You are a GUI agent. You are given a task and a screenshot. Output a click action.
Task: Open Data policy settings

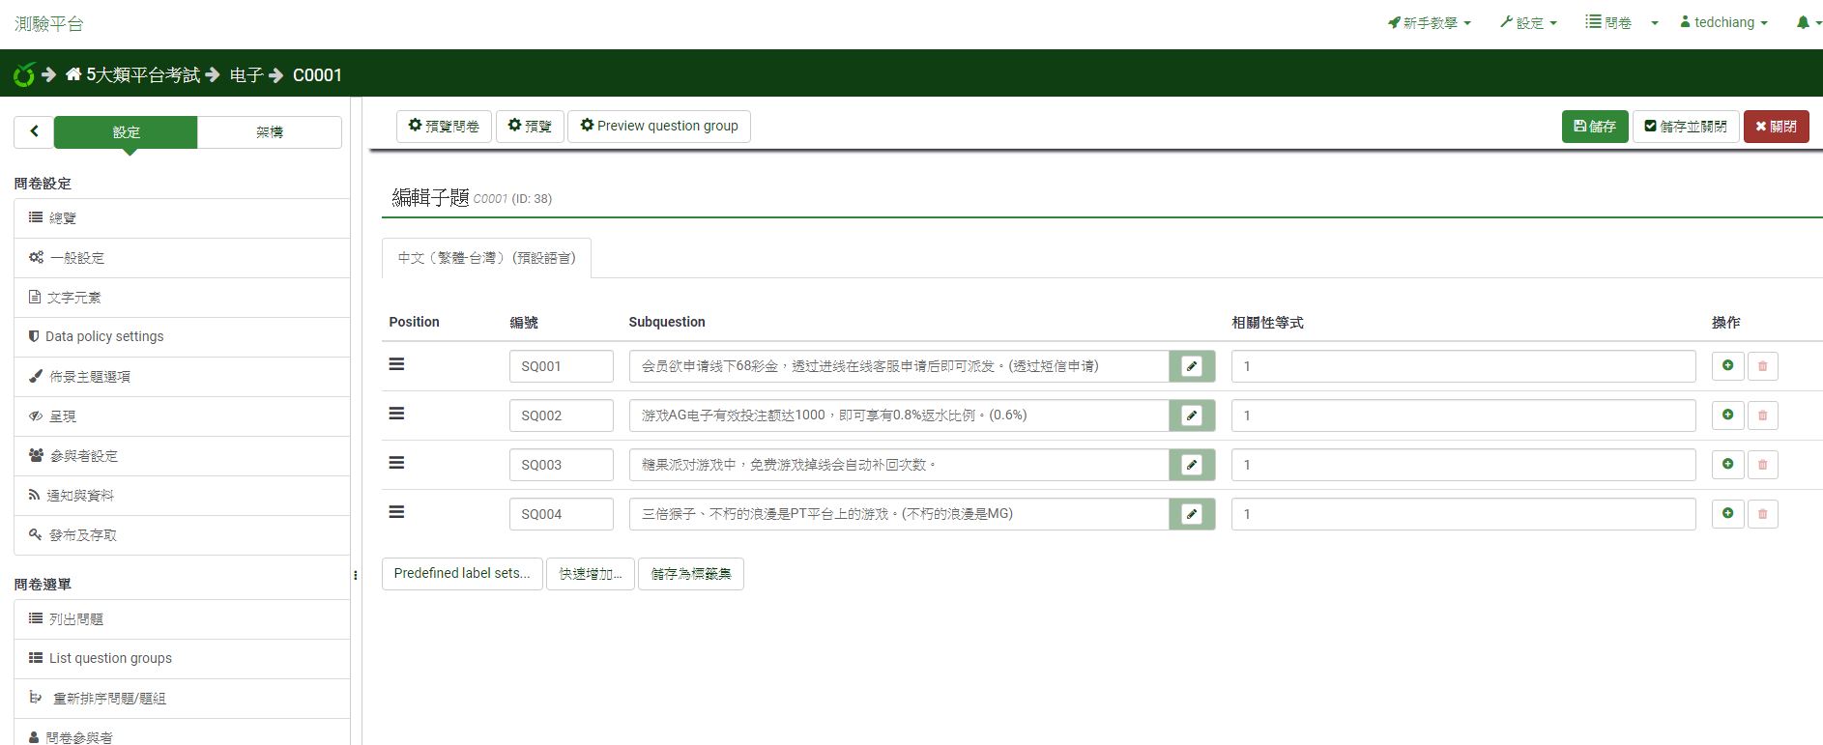182,336
